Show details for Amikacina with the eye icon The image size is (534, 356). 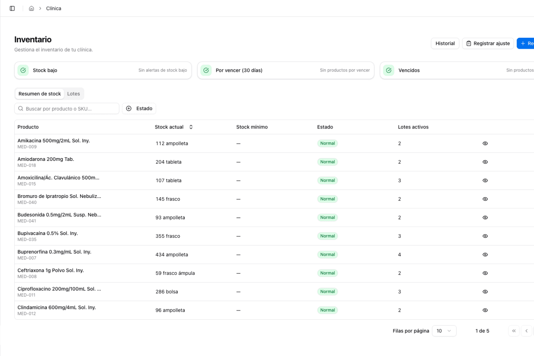(485, 143)
